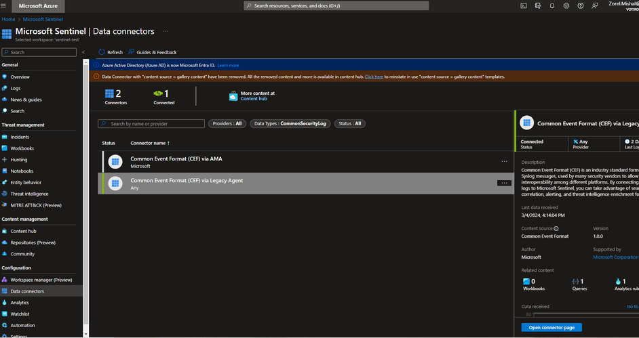This screenshot has width=639, height=338.
Task: Focus the 'Search by name or provider' field
Action: (x=151, y=124)
